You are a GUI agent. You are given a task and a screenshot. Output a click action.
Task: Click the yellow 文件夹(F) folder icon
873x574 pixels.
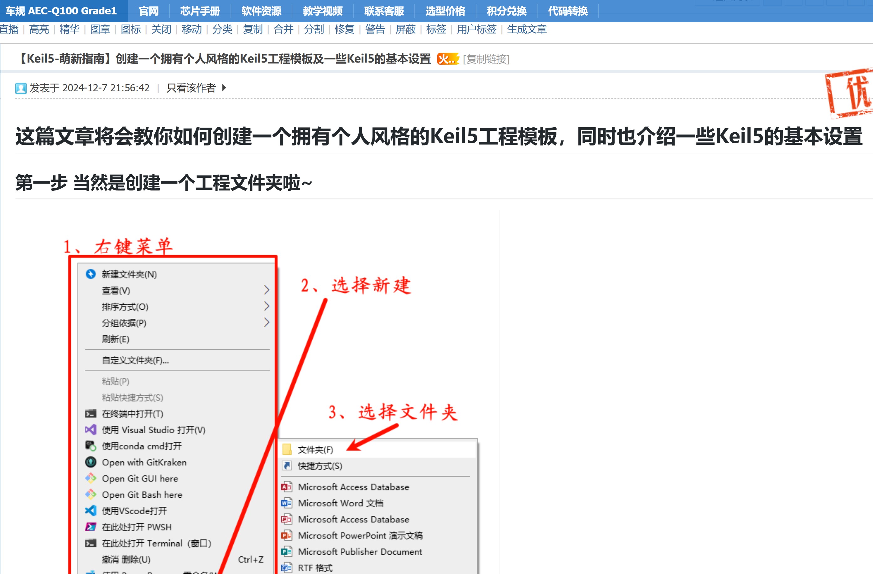(x=287, y=449)
